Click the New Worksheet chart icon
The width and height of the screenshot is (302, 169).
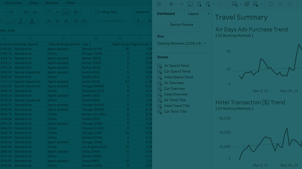[x=234, y=4]
